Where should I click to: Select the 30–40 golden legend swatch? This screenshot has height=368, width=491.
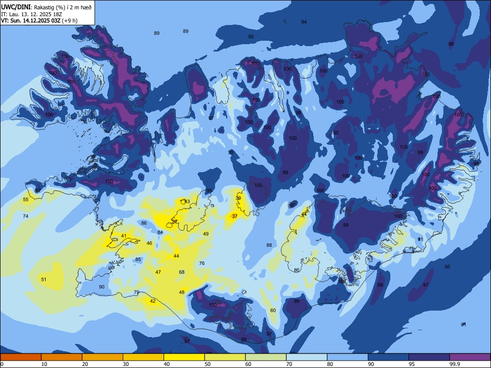tap(143, 357)
